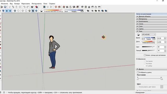Open the Окно menu
This screenshot has width=167, height=94.
[45, 4]
